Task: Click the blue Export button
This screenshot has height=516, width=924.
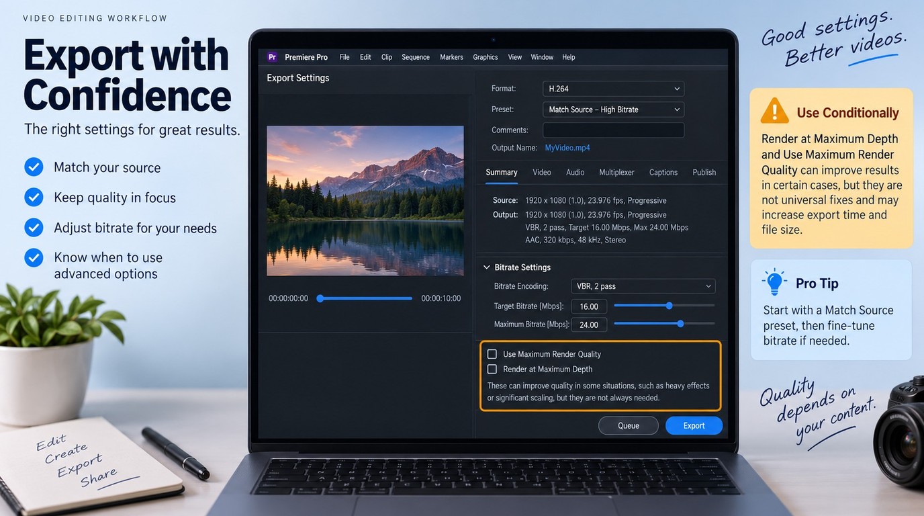Action: pos(694,425)
